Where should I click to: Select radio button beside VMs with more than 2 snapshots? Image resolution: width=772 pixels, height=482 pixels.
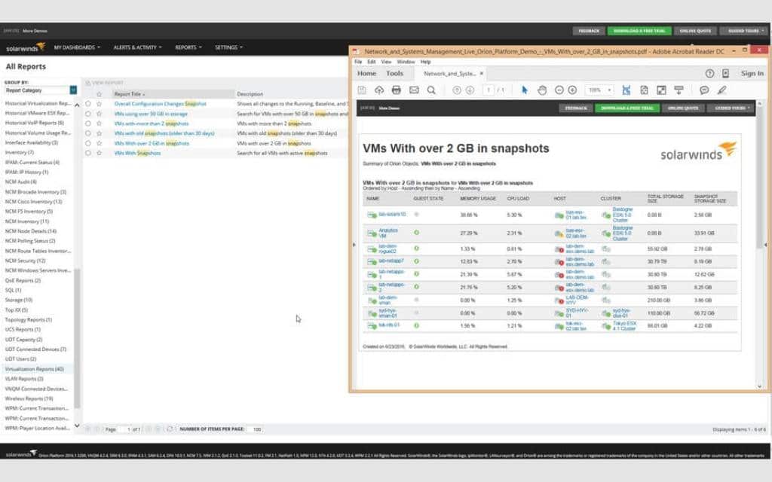[x=87, y=124]
